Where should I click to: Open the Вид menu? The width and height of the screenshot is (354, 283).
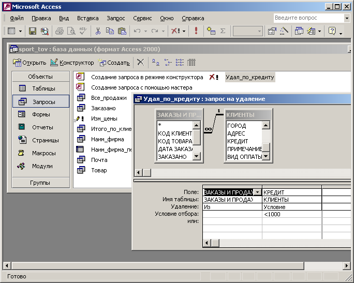coord(64,18)
